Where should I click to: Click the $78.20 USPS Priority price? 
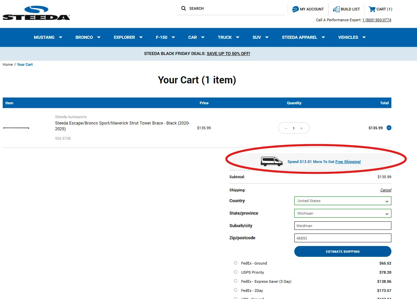385,272
